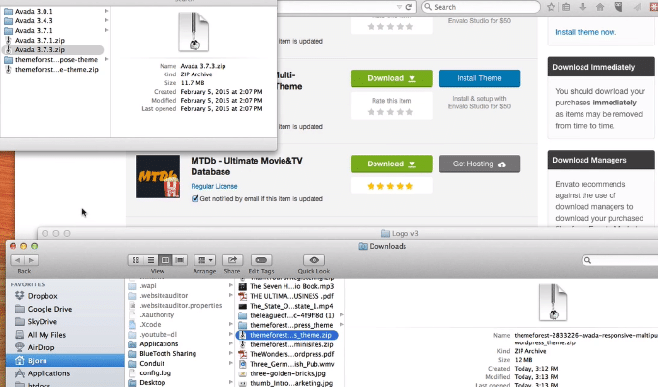
Task: Click the MTDb popcorn item thumbnail
Action: click(x=158, y=176)
